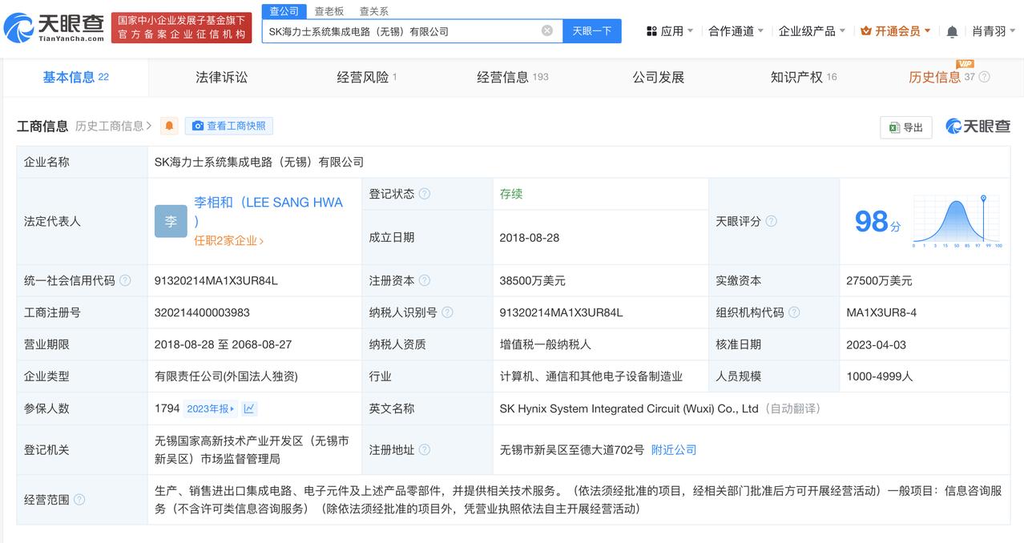Click the address 无锡市新吴区至德大道702号

pyautogui.click(x=572, y=450)
